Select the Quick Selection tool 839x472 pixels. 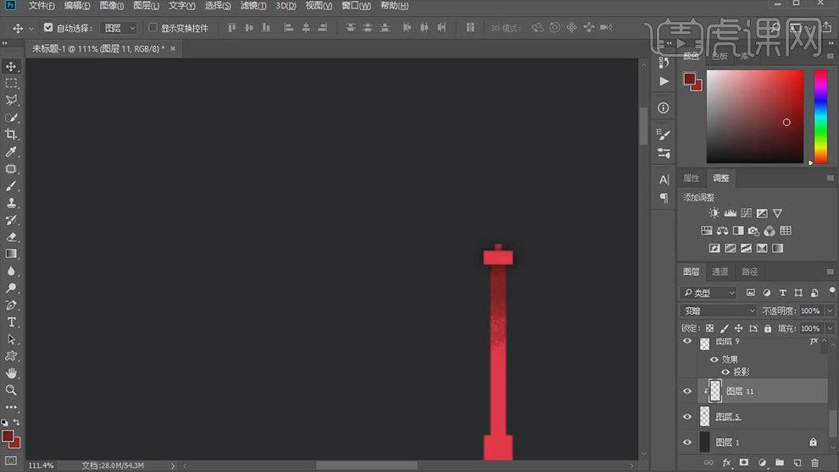point(11,117)
